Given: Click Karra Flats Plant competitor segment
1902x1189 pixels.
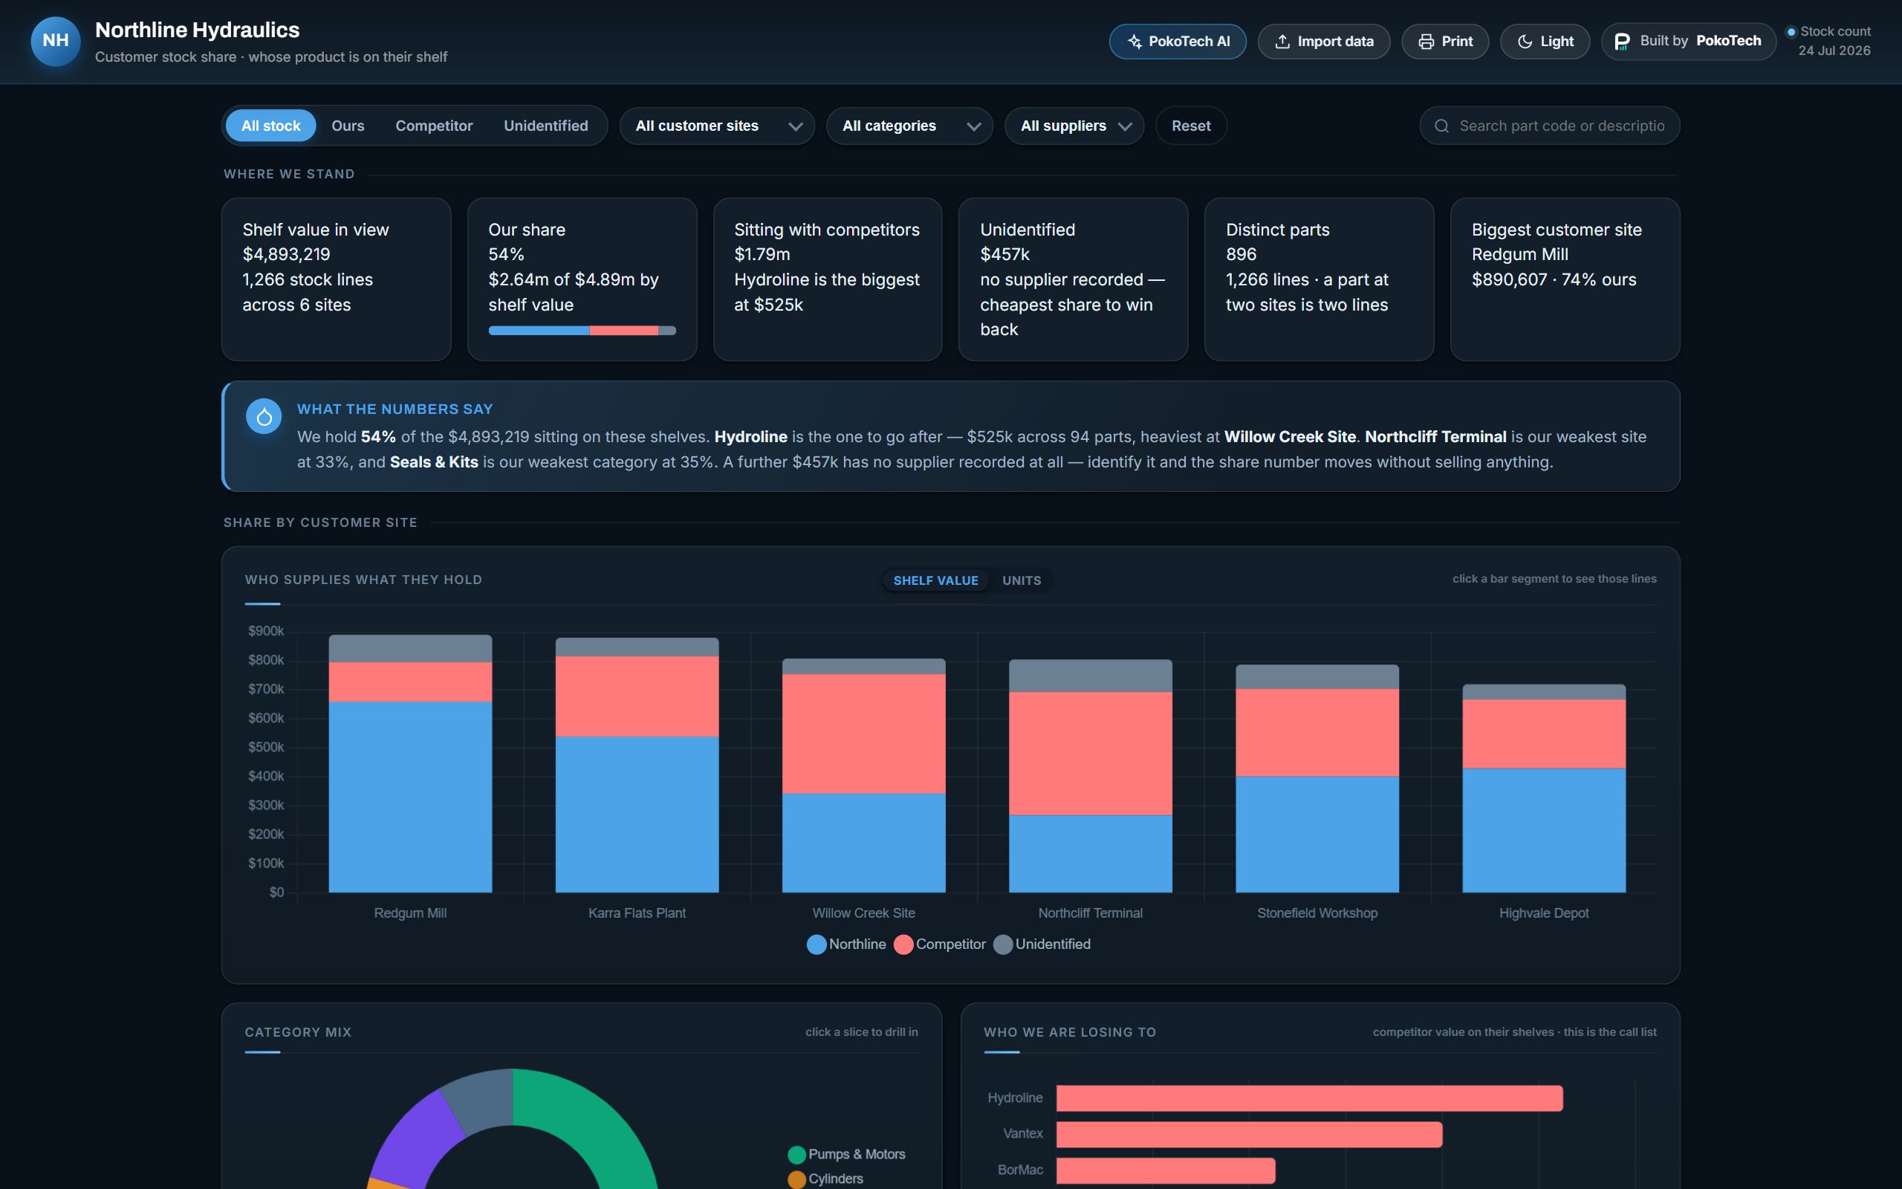Looking at the screenshot, I should coord(637,696).
